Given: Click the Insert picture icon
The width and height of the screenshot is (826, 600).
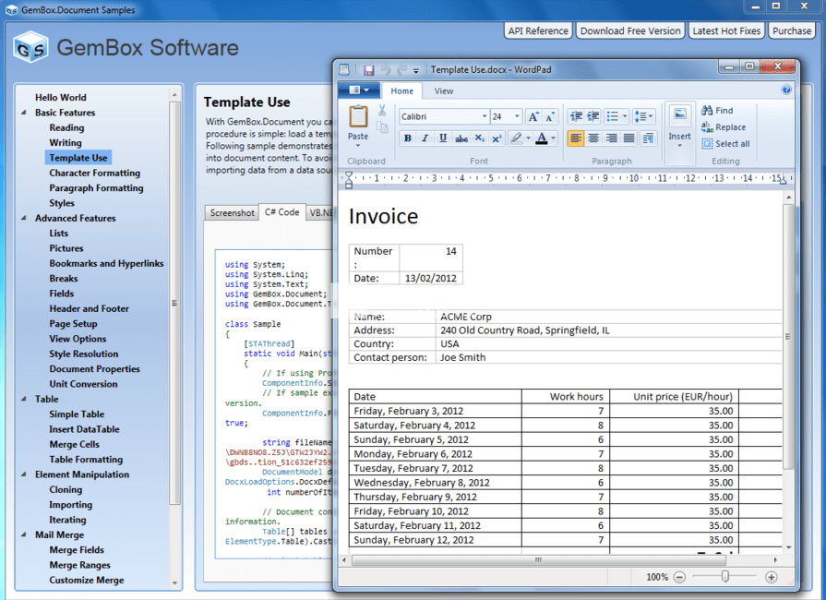Looking at the screenshot, I should click(x=679, y=114).
